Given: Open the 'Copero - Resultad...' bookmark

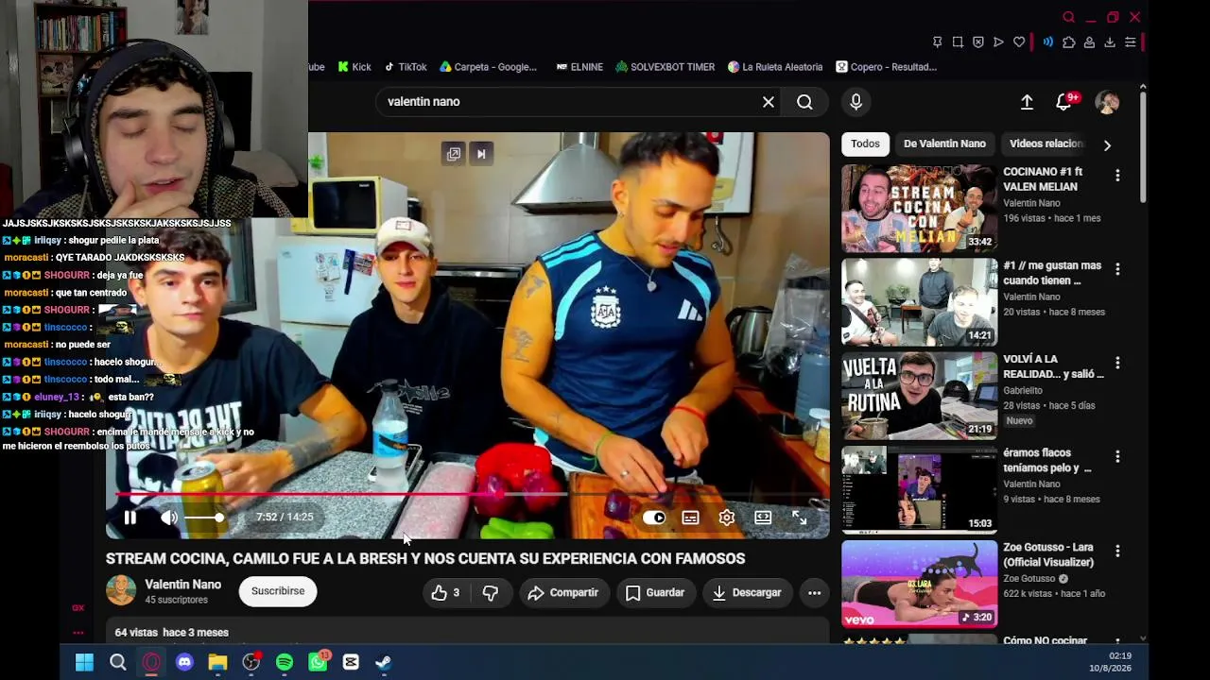Looking at the screenshot, I should tap(886, 67).
